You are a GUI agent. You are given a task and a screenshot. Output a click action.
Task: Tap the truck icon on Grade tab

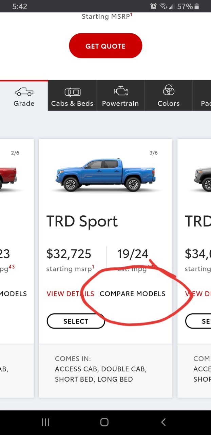click(24, 92)
